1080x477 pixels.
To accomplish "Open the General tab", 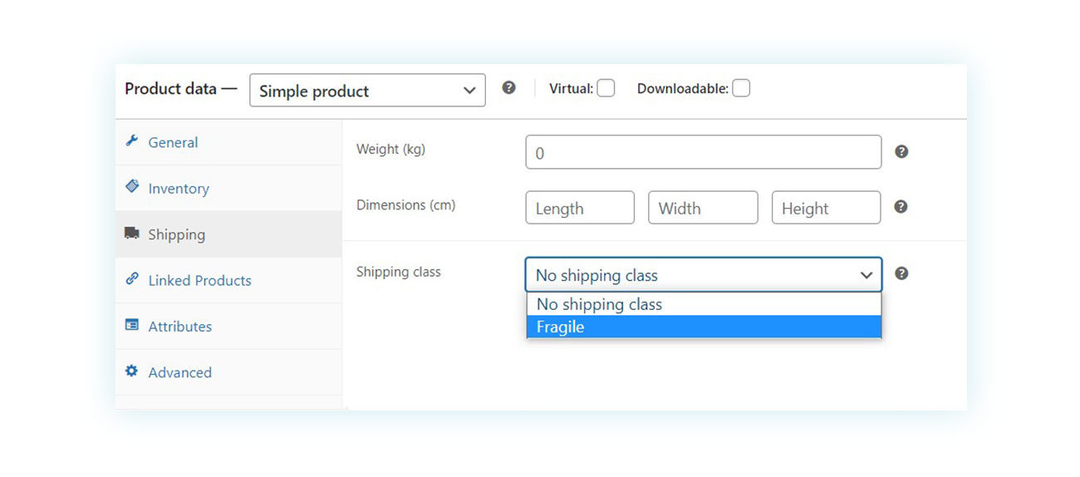I will pos(228,142).
